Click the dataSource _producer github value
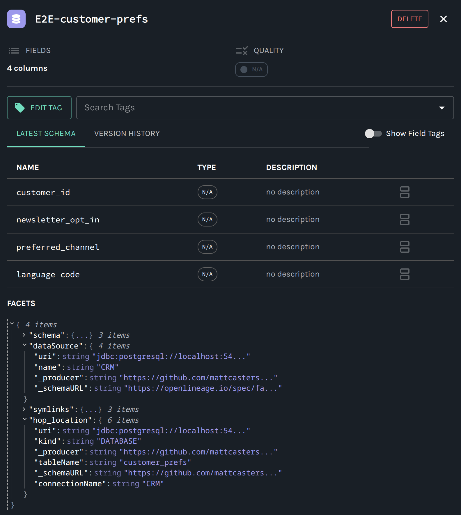Screen dimensions: 461x515 tap(198, 378)
